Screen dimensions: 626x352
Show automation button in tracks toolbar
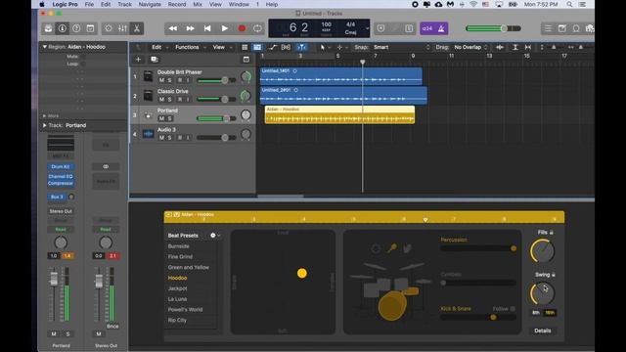coord(273,47)
